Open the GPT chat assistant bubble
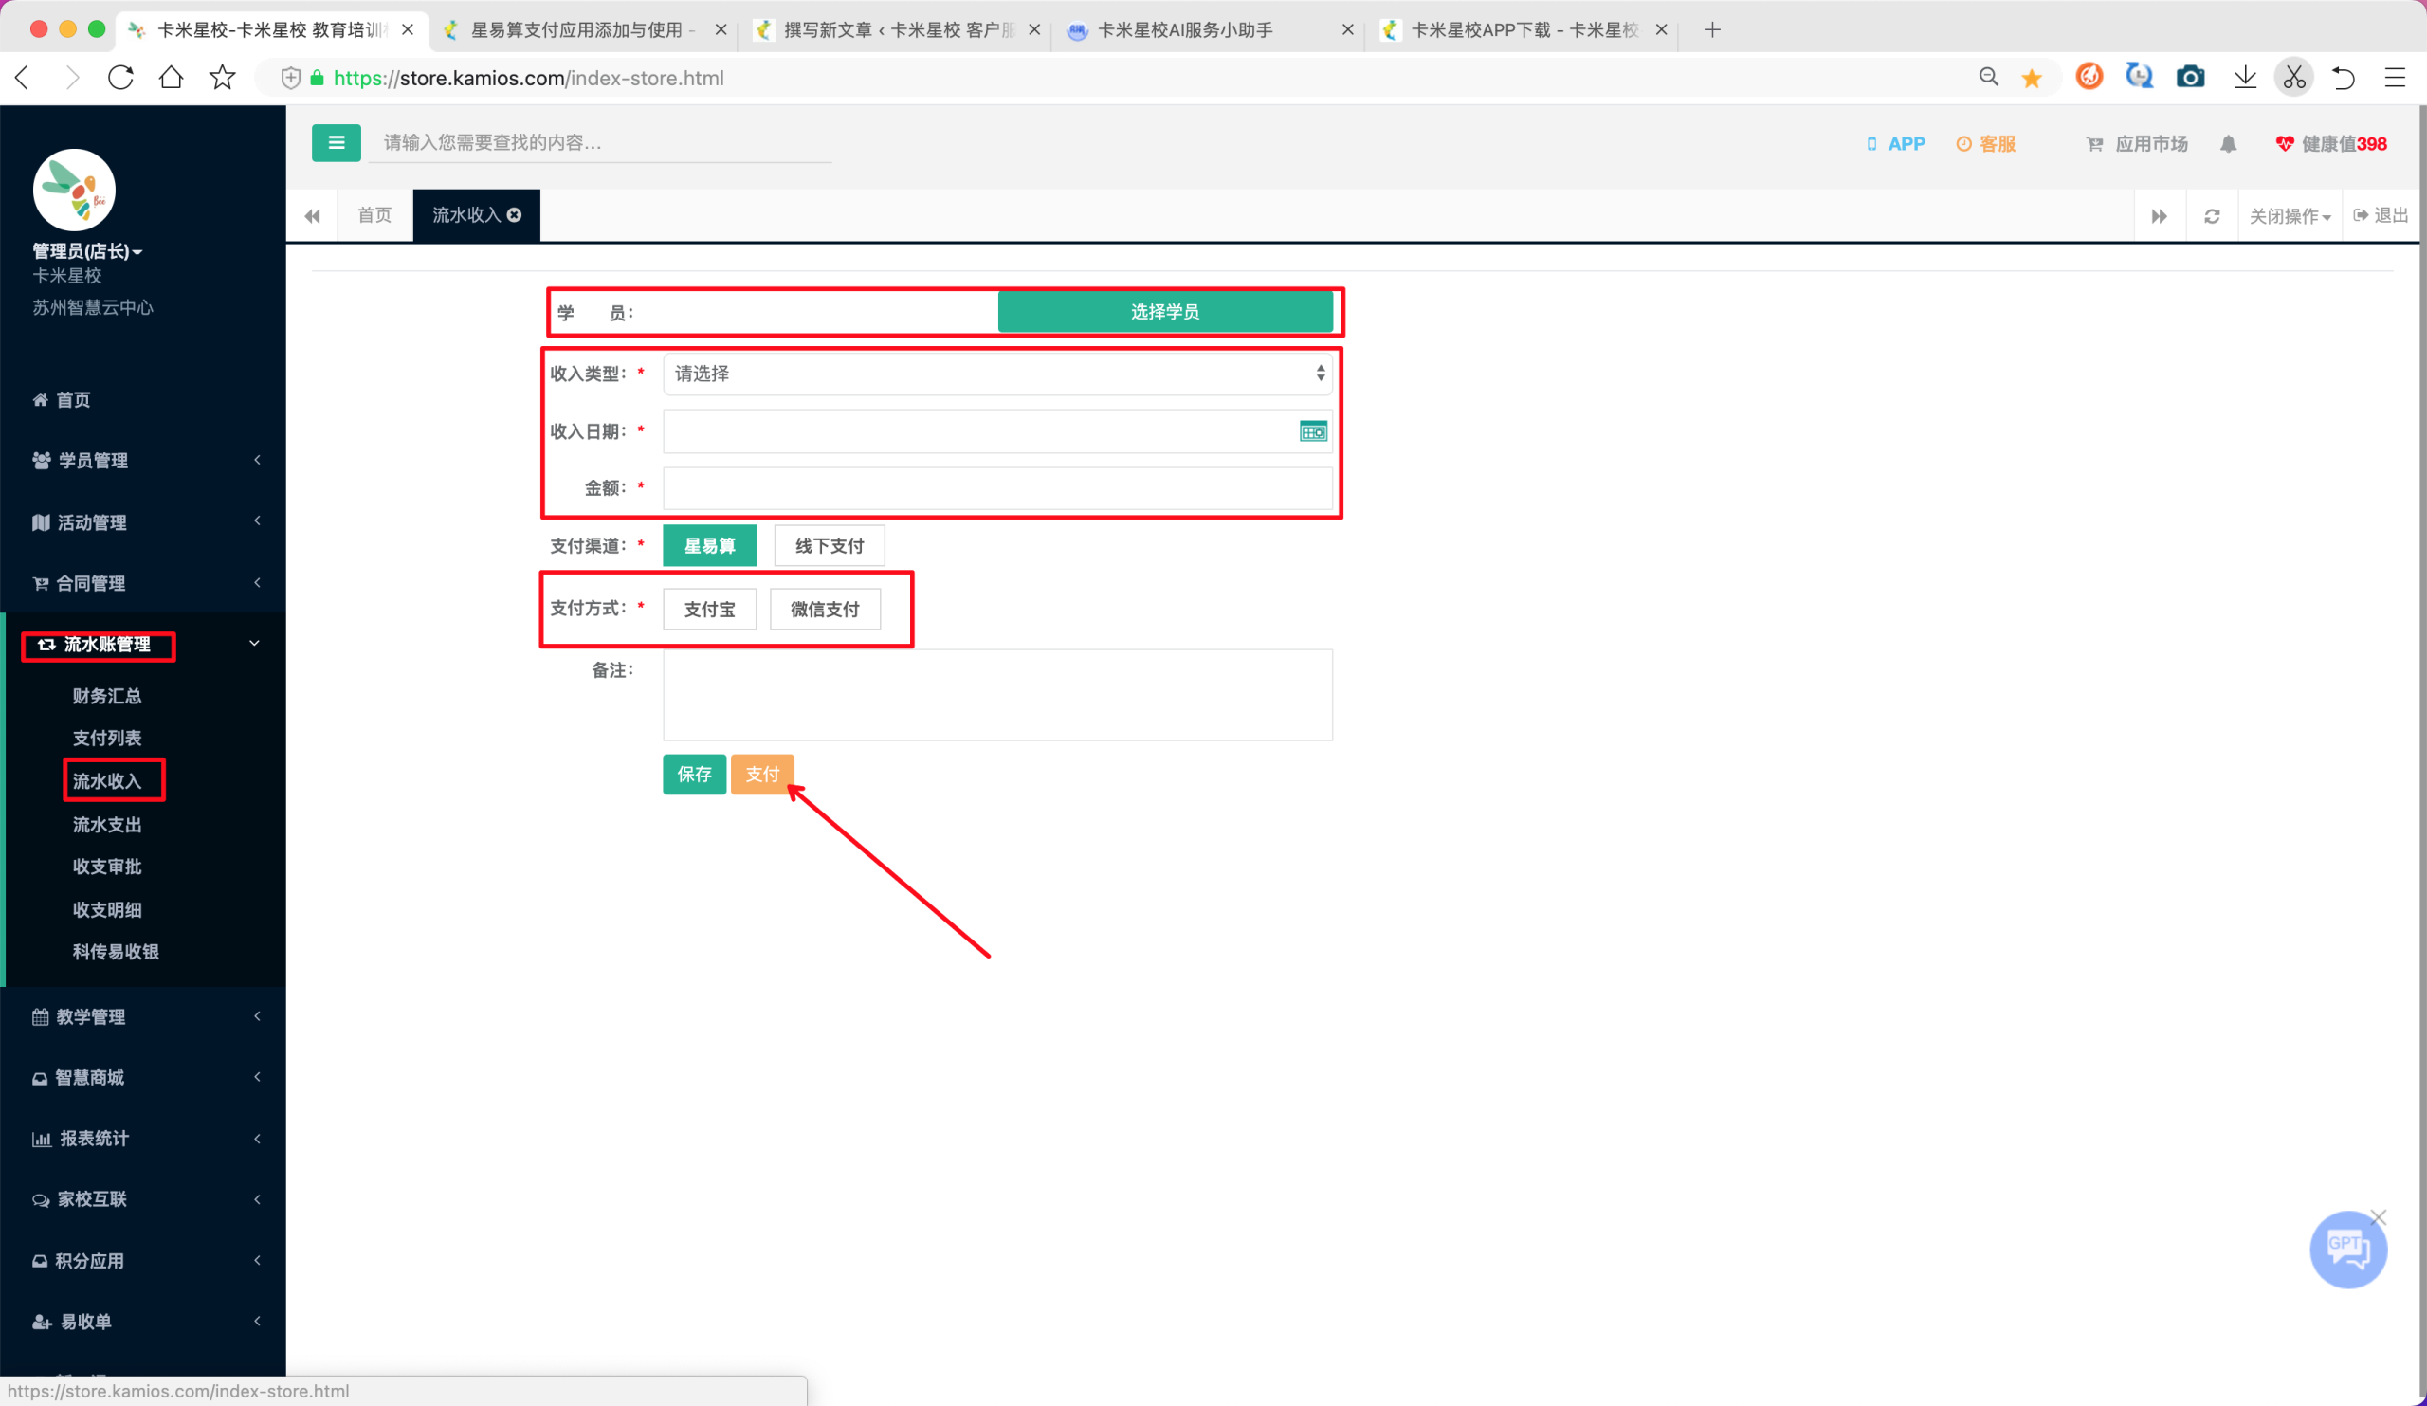 point(2347,1249)
